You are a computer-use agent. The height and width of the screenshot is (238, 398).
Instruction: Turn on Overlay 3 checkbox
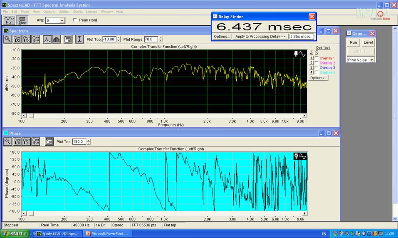click(x=316, y=67)
